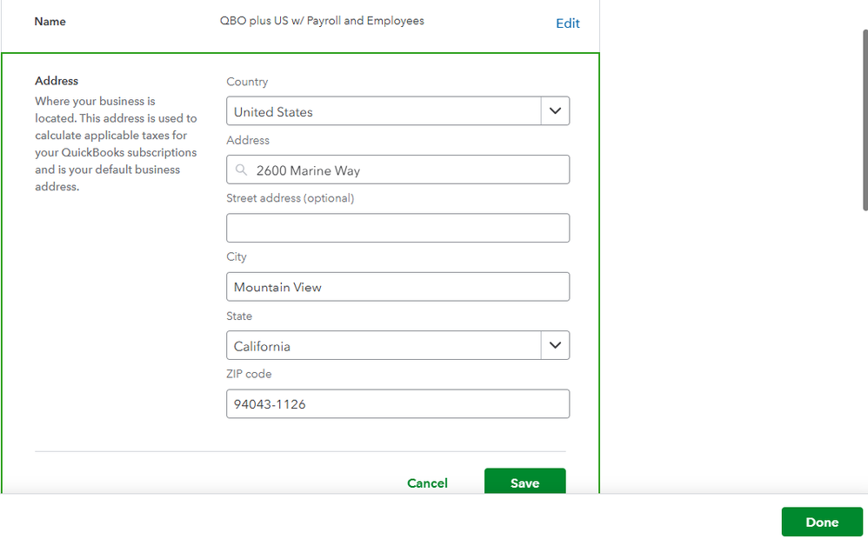
Task: Click the magnifier icon in Address field
Action: click(x=242, y=170)
